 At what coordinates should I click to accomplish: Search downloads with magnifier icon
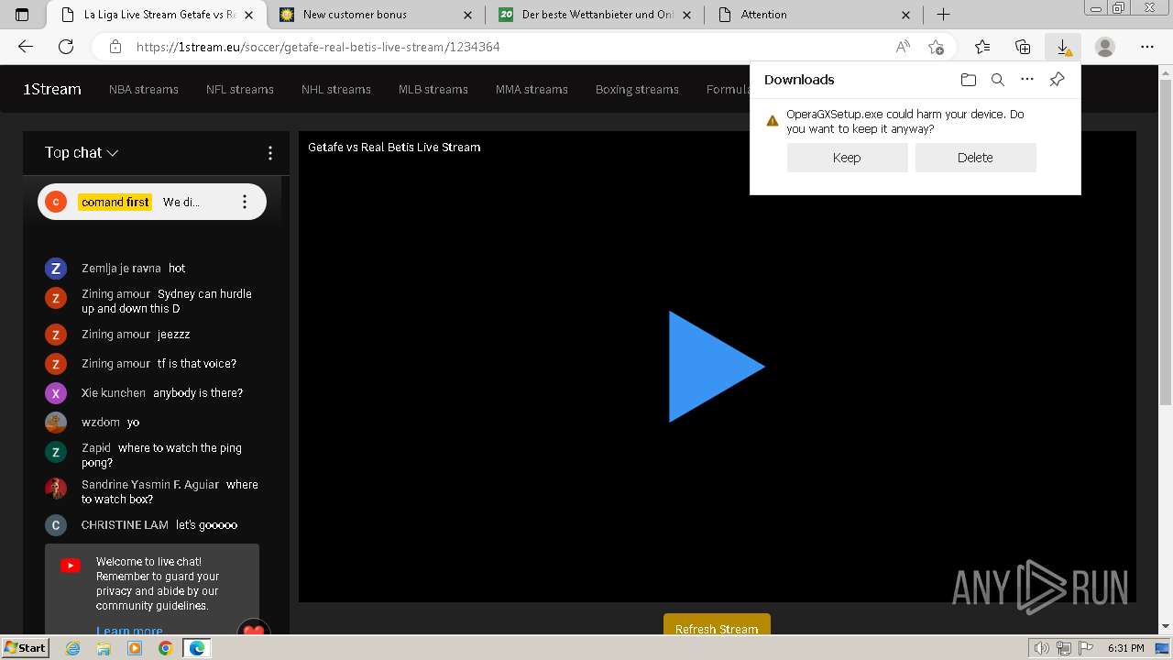[x=998, y=80]
